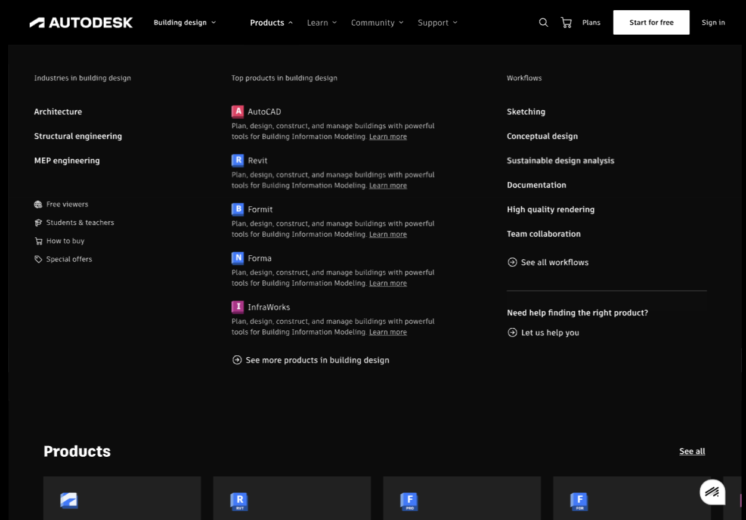Viewport: 746px width, 520px height.
Task: Open MEP engineering industry
Action: point(67,161)
